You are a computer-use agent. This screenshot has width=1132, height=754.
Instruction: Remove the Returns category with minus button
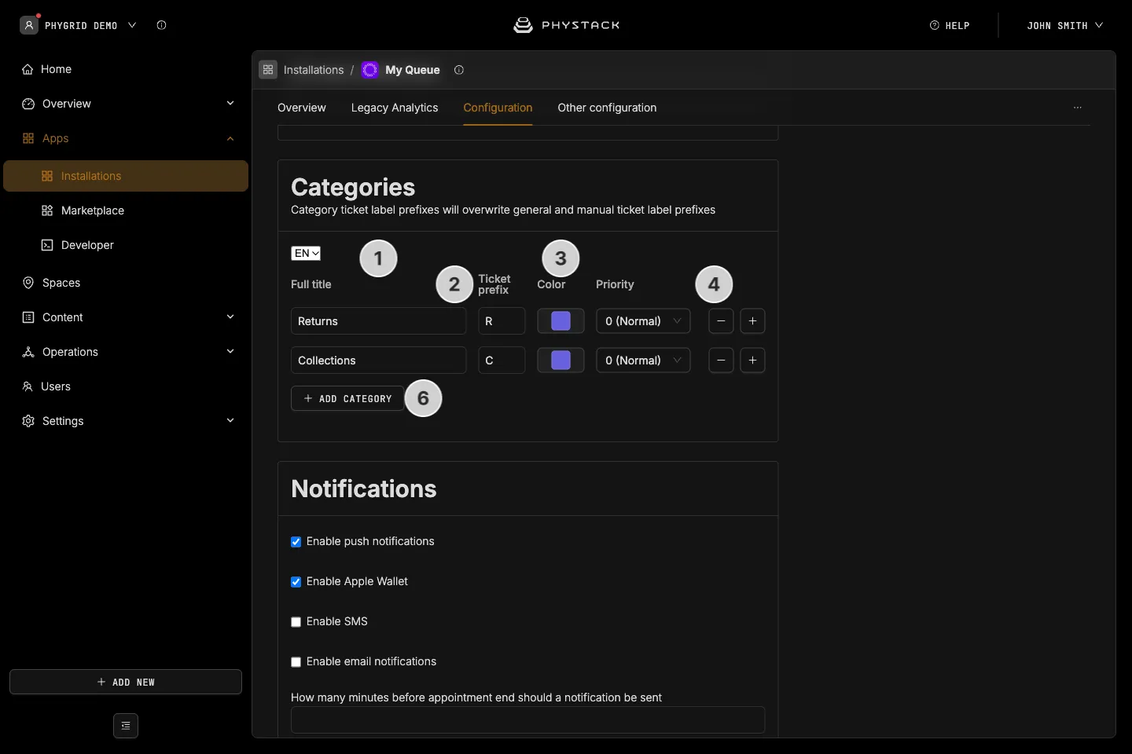721,321
